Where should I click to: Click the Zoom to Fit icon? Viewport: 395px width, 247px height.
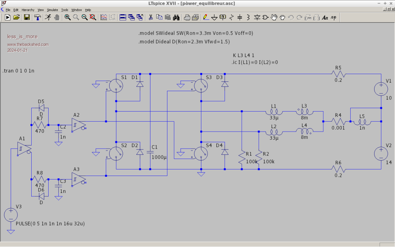point(93,17)
